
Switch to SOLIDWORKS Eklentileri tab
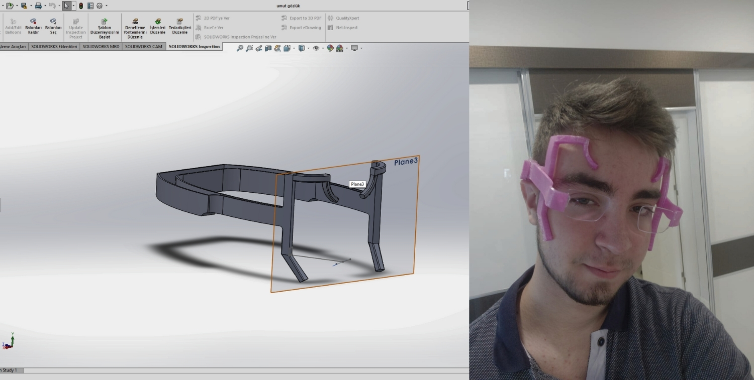tap(54, 47)
